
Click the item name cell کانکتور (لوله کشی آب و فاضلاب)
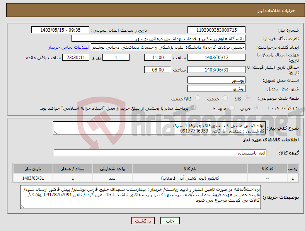point(190,178)
